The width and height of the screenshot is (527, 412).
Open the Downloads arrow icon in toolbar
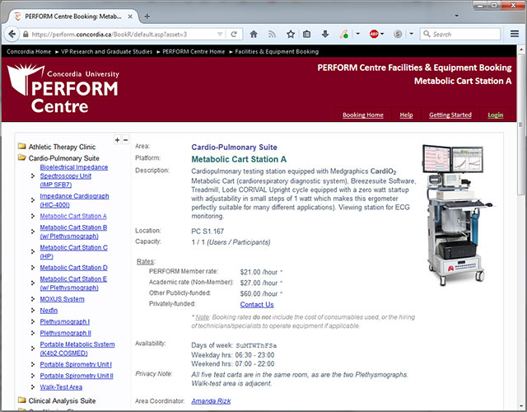(x=325, y=35)
